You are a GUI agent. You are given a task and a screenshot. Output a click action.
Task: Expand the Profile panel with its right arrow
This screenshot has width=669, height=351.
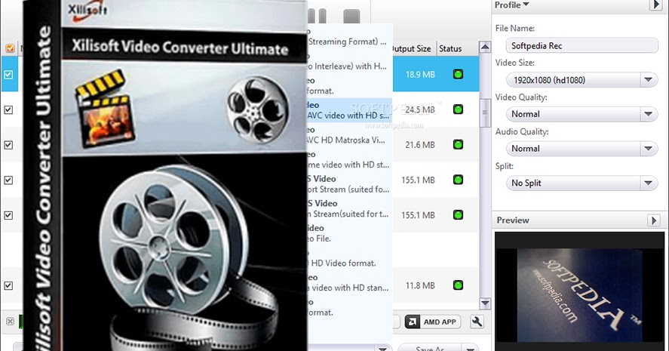tap(655, 5)
